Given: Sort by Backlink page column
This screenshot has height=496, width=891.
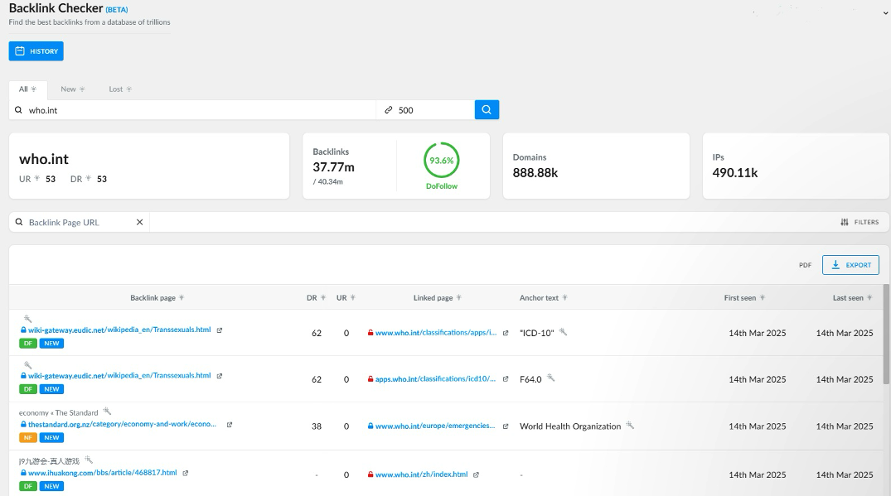Looking at the screenshot, I should (x=157, y=298).
